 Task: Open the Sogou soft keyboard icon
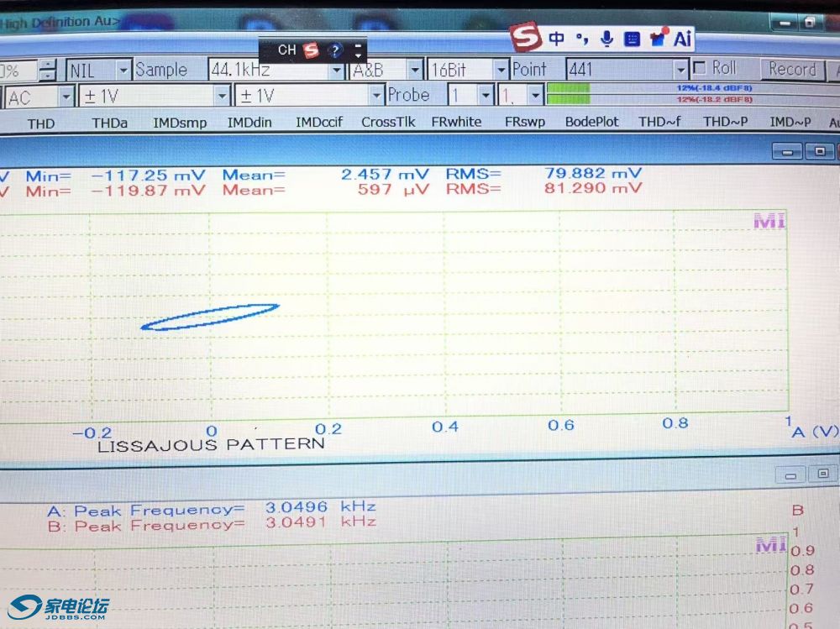(633, 39)
